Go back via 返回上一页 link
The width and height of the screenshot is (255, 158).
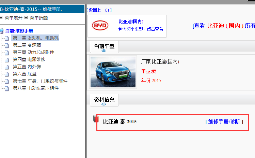pos(99,10)
